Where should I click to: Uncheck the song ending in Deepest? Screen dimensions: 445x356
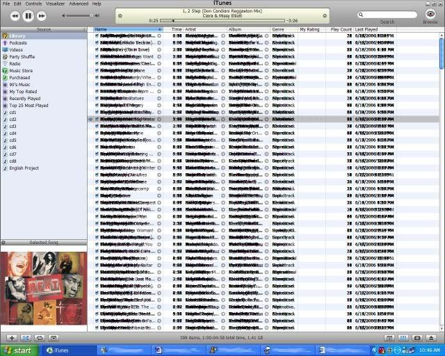pos(97,203)
